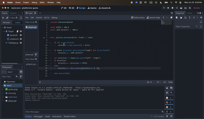Click the Clear Output icon in log panel
Viewport: 204px width, 119px height.
pyautogui.click(x=167, y=88)
